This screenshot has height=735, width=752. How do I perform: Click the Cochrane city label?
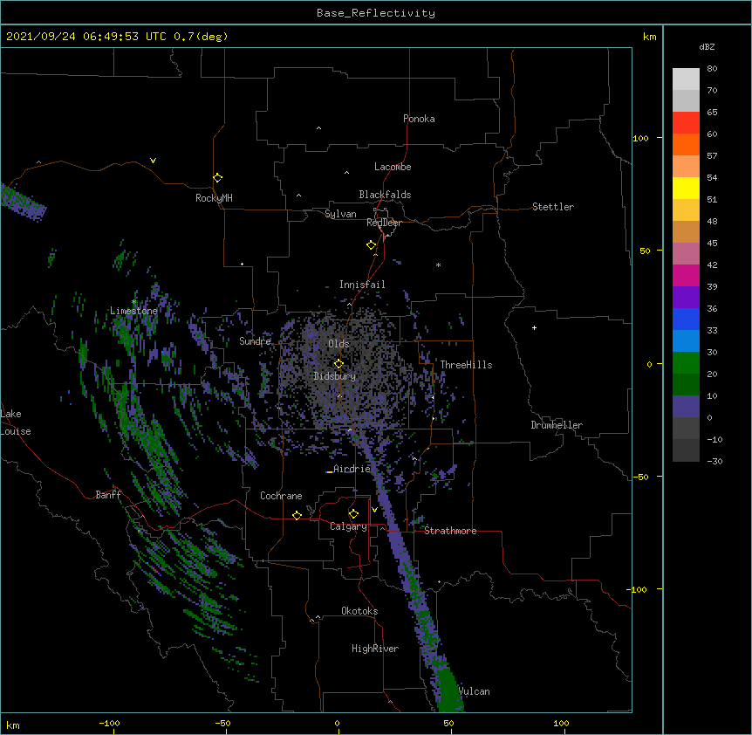[x=281, y=496]
